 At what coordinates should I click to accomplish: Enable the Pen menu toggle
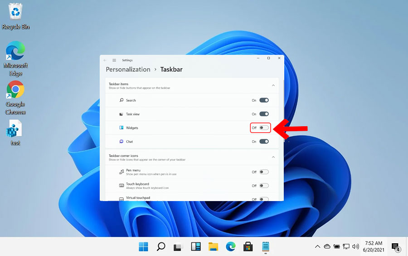264,172
